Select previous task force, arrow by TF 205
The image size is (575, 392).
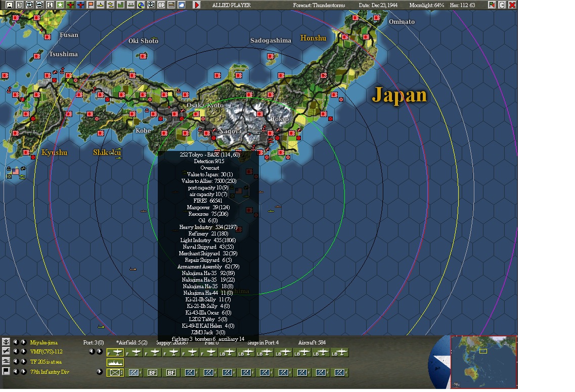[x=16, y=362]
